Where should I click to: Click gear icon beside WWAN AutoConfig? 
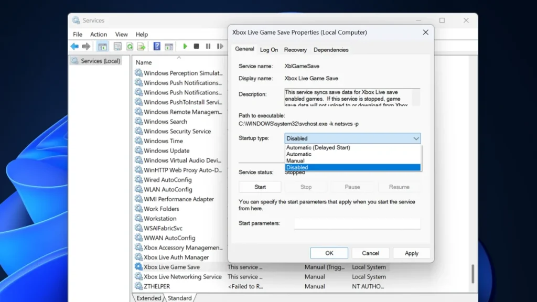(x=138, y=238)
